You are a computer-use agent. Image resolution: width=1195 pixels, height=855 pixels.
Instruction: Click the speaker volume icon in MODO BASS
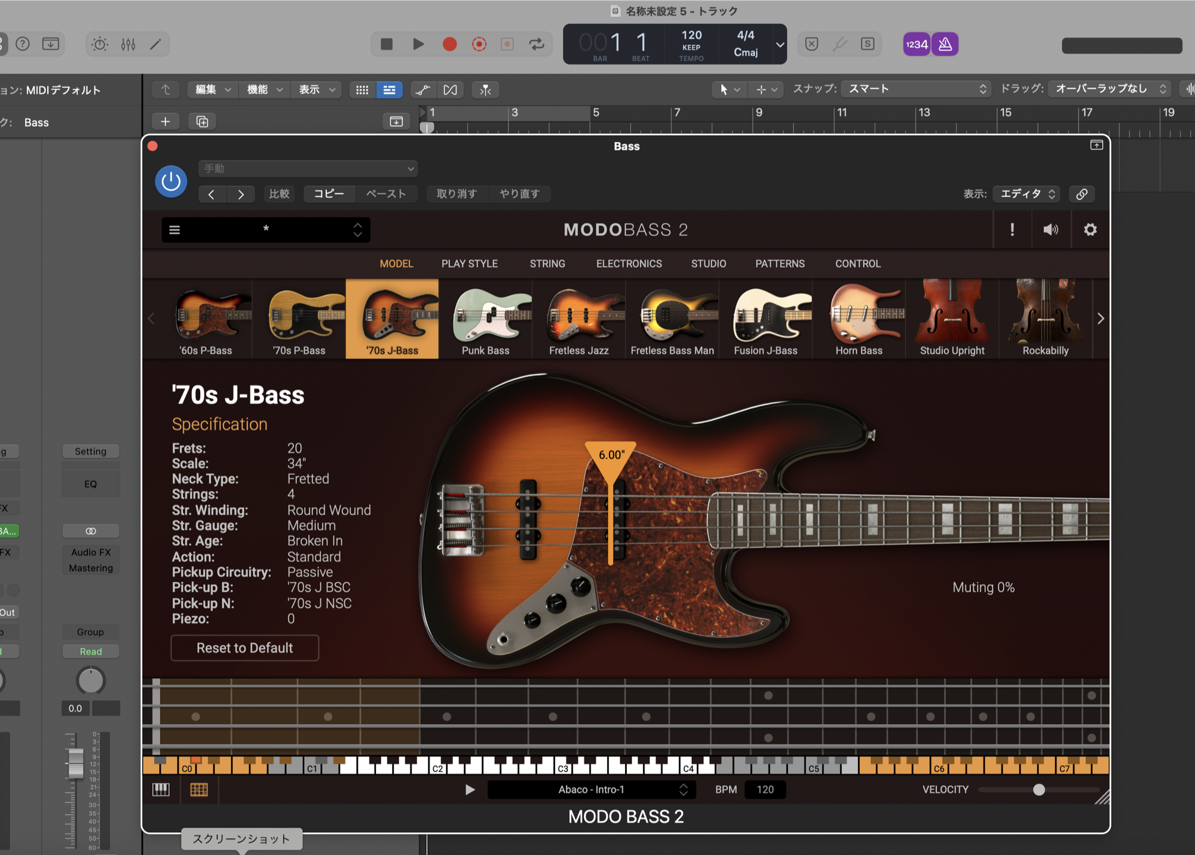click(x=1050, y=229)
